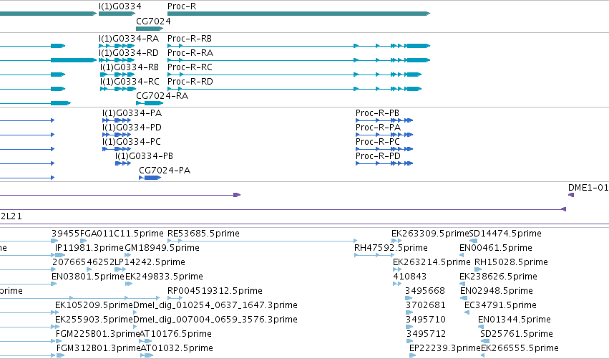Click the Proc-R-RD transcript label

(x=190, y=81)
